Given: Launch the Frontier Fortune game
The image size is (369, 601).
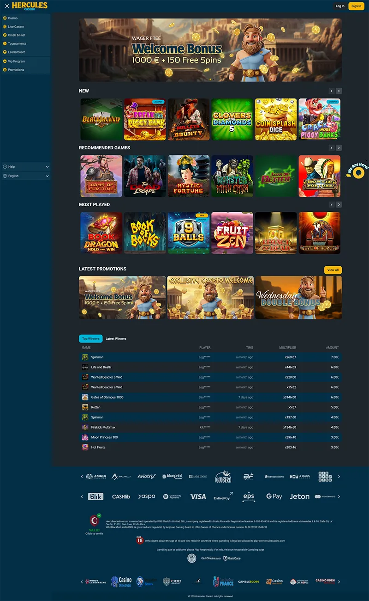Looking at the screenshot, I should pos(319,176).
